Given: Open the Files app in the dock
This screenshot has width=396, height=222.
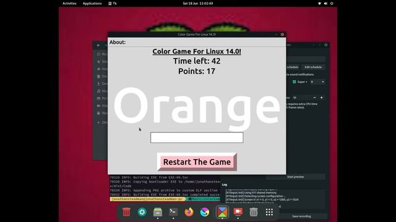Looking at the screenshot, I should click(x=158, y=212).
